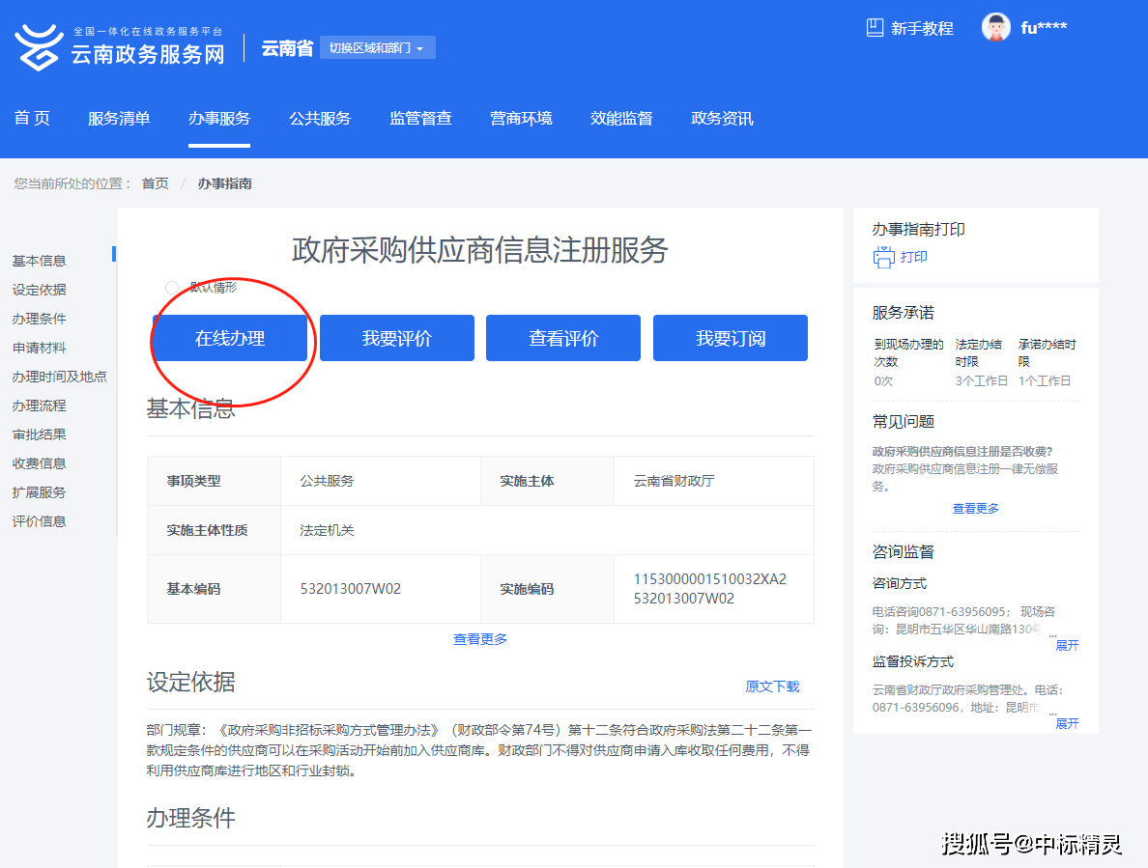Click the user avatar picture
Screen dimensions: 1148x868
point(995,28)
